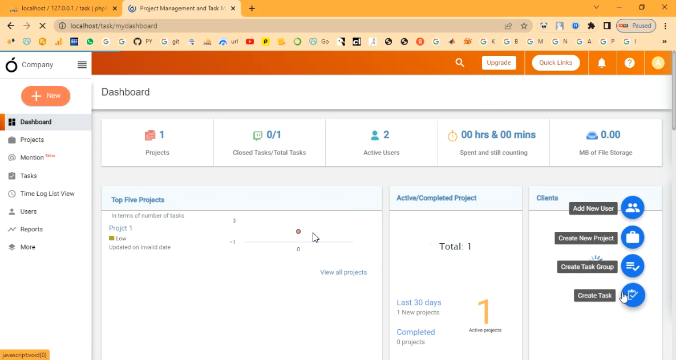The image size is (676, 360).
Task: Click the Add New User round icon
Action: click(x=633, y=208)
